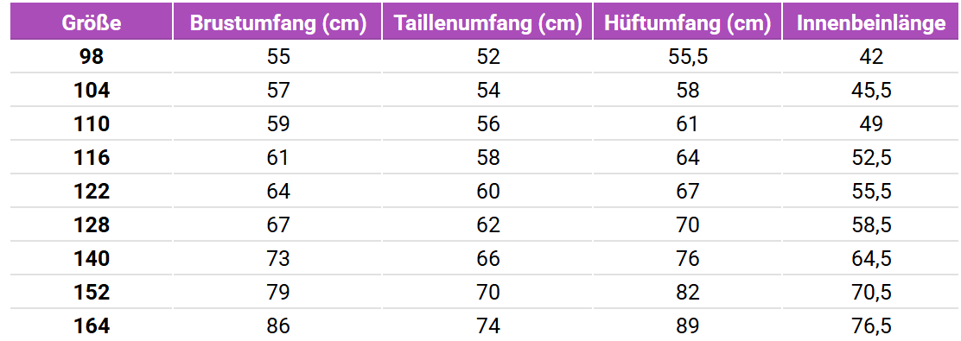
Task: Click the Taillenumfang (cm) column header
Action: [488, 22]
